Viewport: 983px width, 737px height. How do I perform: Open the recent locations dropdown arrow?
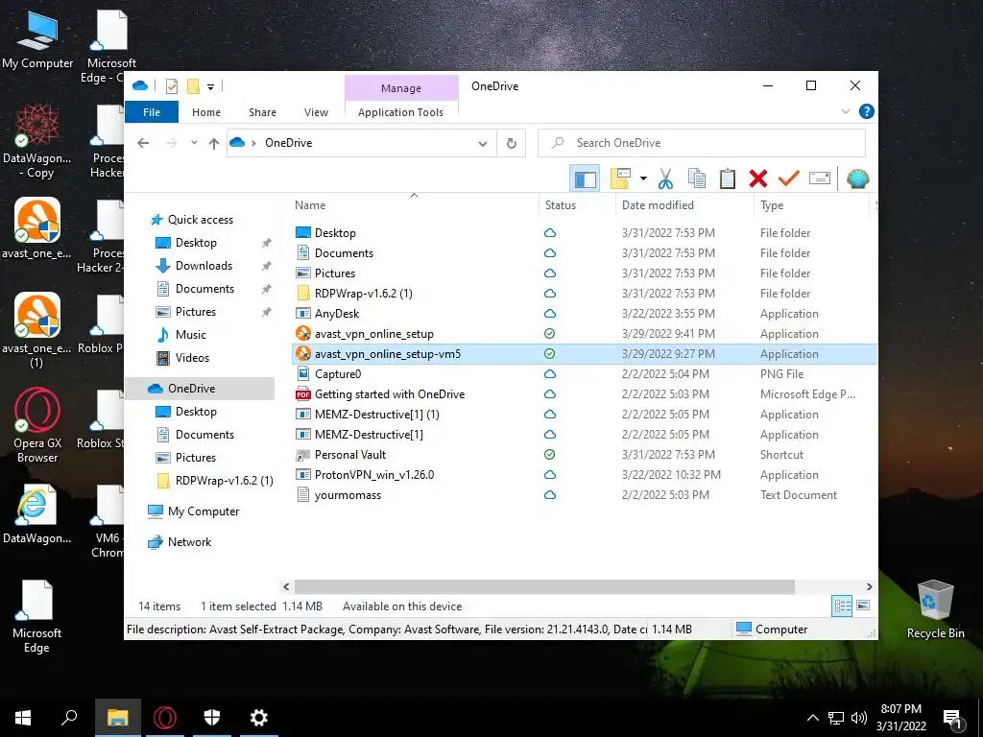[x=194, y=143]
